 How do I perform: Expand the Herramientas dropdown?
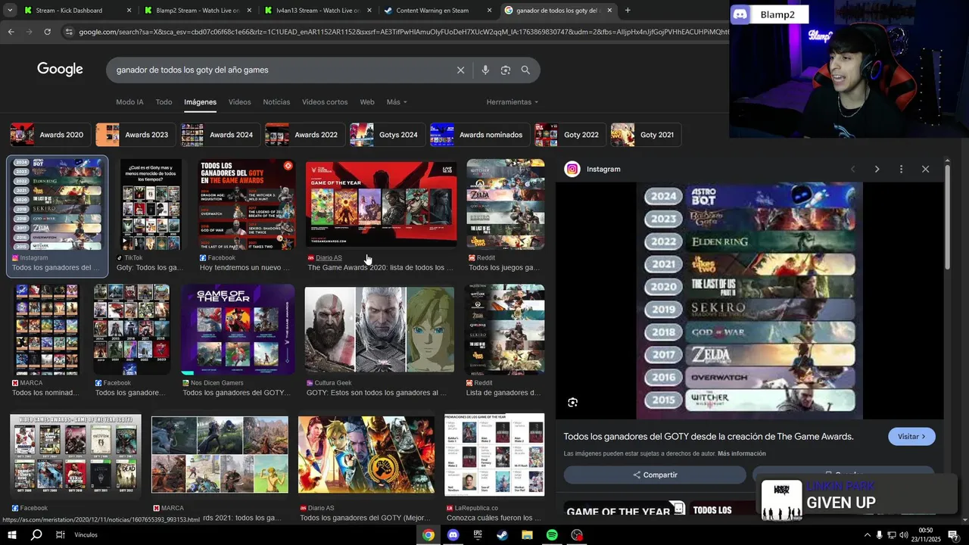pos(512,102)
